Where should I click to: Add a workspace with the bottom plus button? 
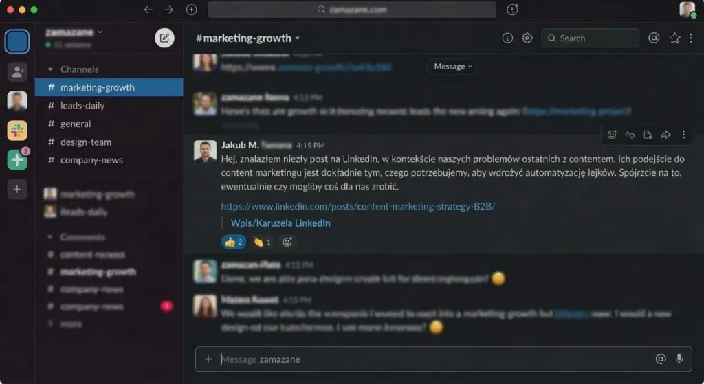click(17, 190)
